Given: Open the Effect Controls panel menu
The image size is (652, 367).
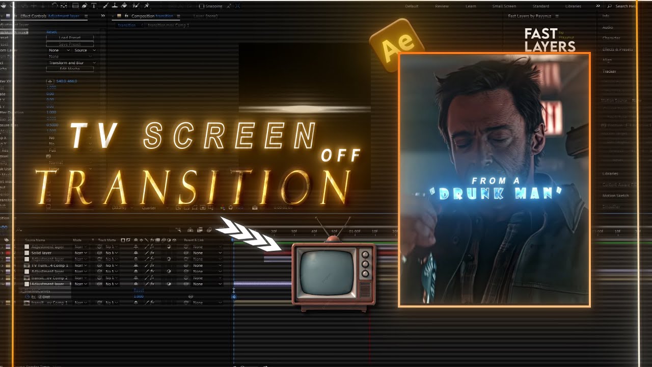Looking at the screenshot, I should [86, 16].
